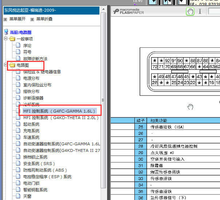Click the 当前:电路图 heading
This screenshot has height=200, width=220.
coord(20,32)
